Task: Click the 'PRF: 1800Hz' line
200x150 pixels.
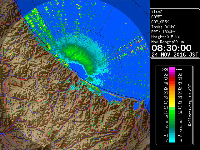Action: click(163, 32)
